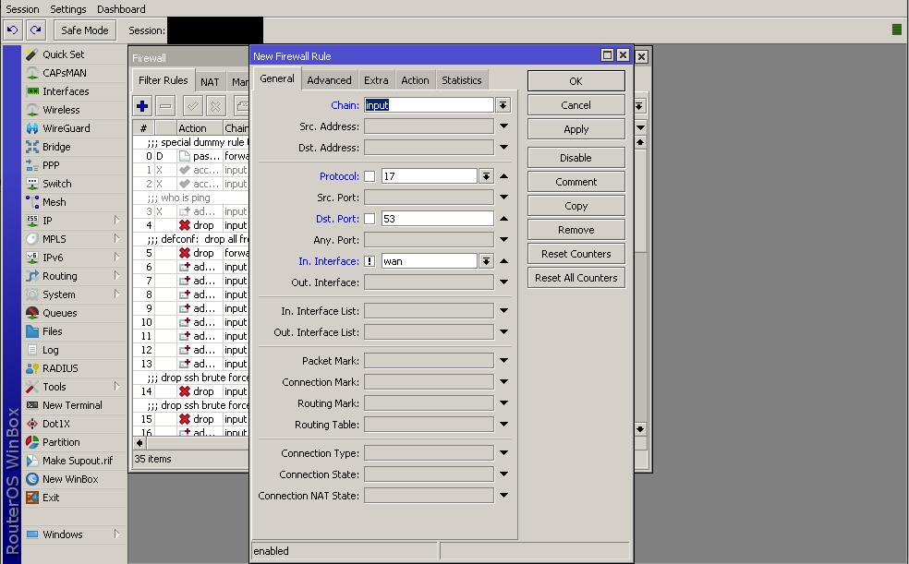Expand the Src. Address field

[503, 126]
